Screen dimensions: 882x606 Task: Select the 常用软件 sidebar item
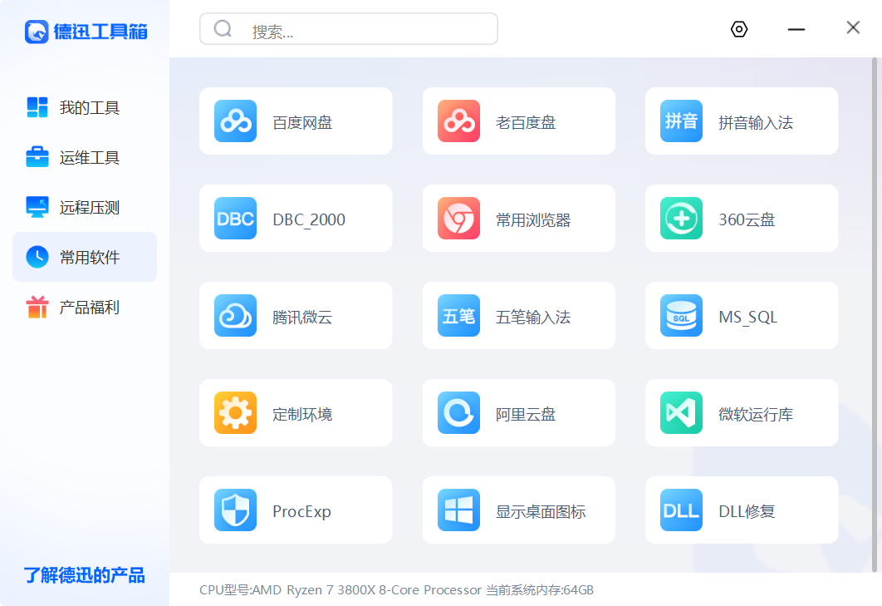(85, 257)
